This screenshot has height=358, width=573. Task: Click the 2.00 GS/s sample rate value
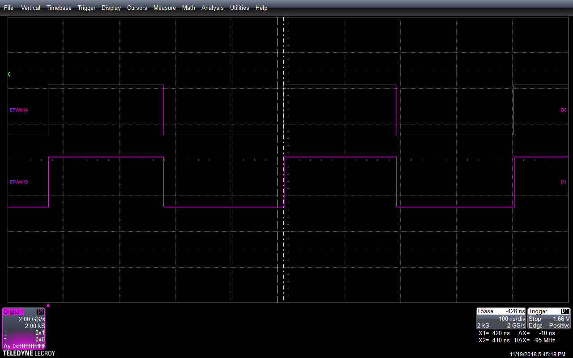pyautogui.click(x=32, y=320)
